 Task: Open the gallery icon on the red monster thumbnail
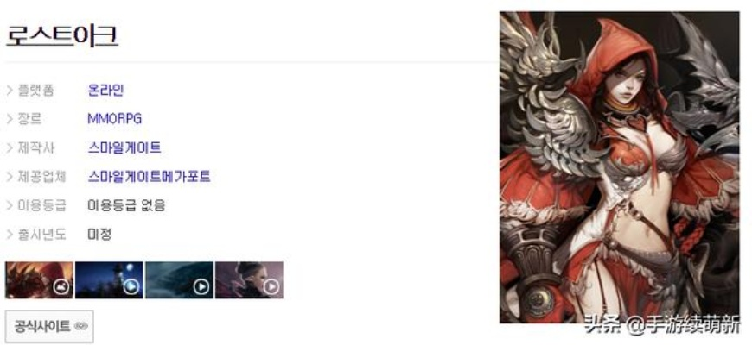62,286
